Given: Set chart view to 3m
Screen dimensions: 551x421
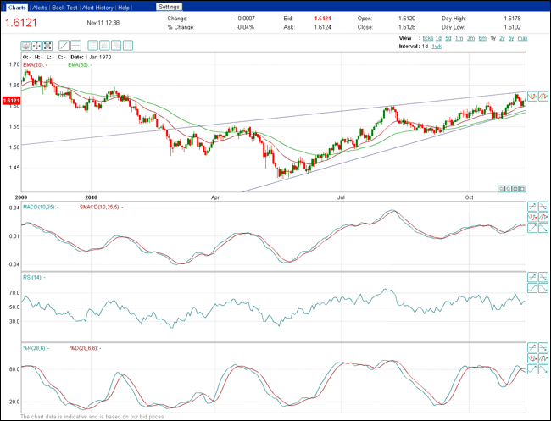Looking at the screenshot, I should pos(470,38).
